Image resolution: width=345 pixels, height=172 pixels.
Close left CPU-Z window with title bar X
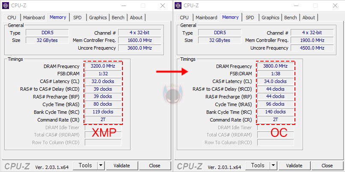point(163,6)
